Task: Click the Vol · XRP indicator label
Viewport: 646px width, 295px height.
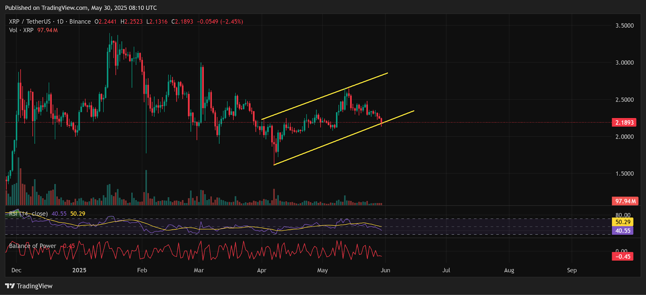Action: 21,30
